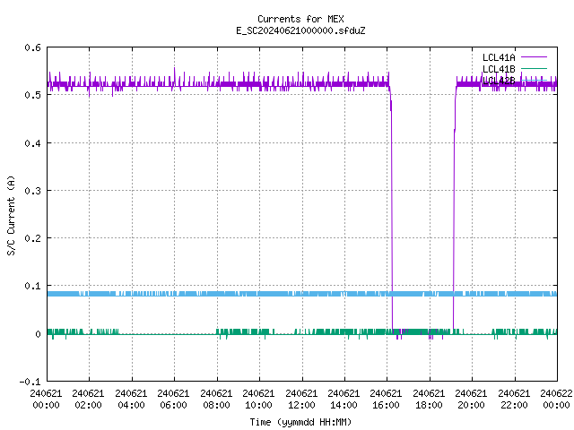
Task: Click the light blue LCL42B trace near 0.08 A
Action: point(302,294)
